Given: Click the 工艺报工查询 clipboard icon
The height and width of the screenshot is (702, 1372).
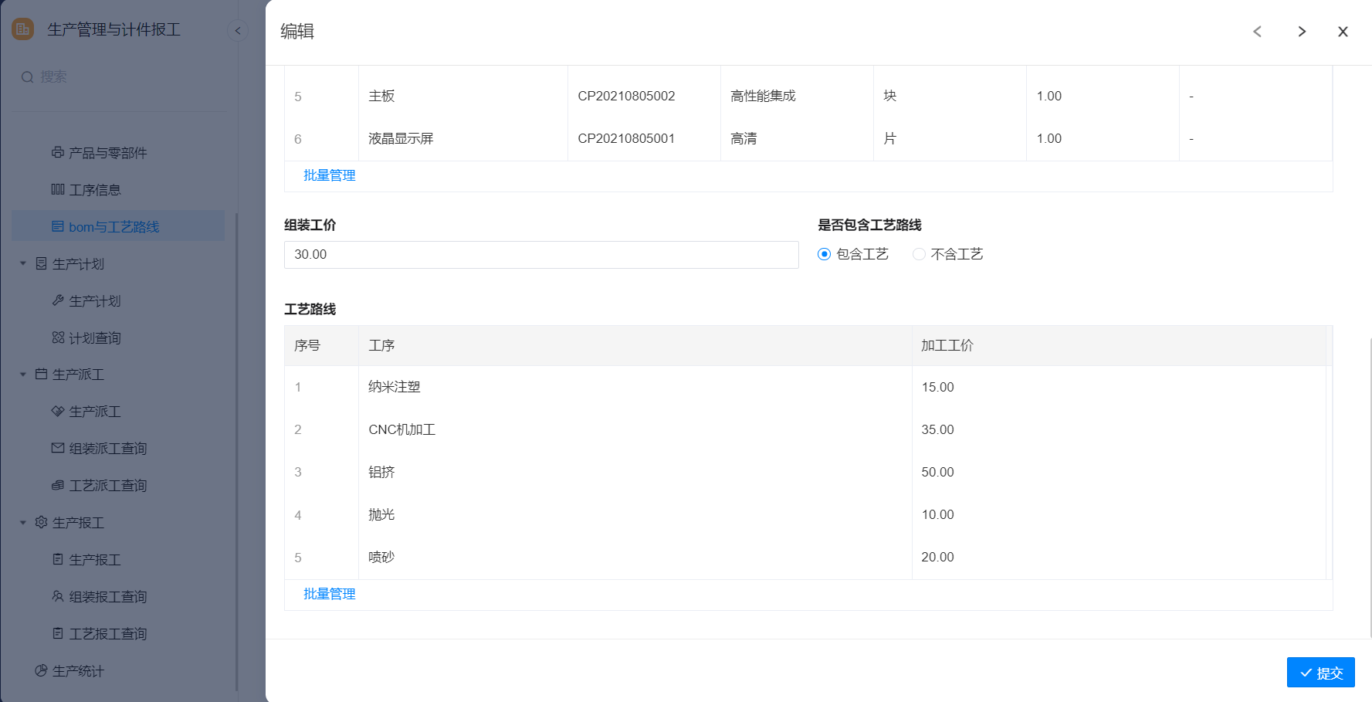Looking at the screenshot, I should [58, 633].
